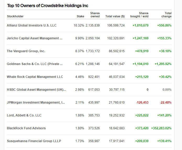Click total value 106,599,724
This screenshot has height=150, width=182.
point(116,25)
